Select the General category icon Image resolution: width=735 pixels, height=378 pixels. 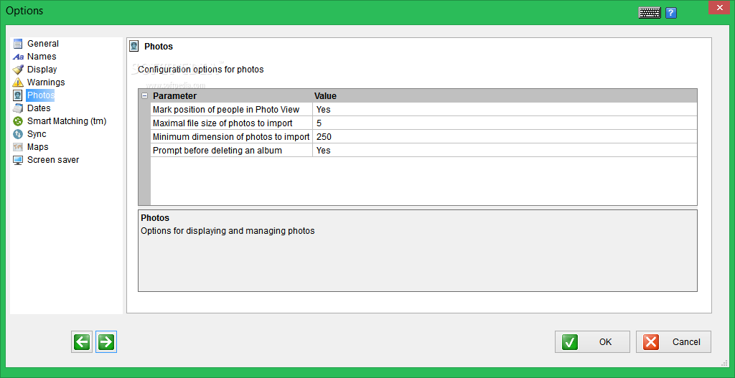click(x=18, y=44)
